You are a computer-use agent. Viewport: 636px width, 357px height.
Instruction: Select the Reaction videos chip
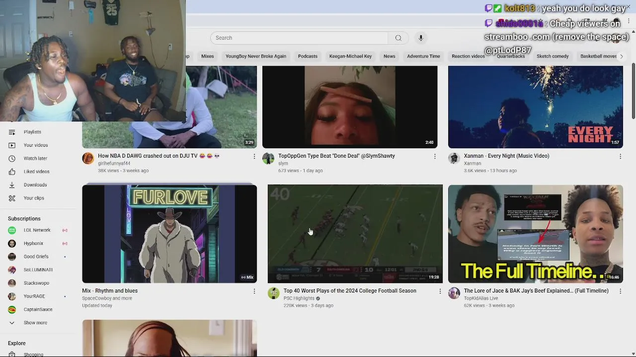pyautogui.click(x=468, y=57)
